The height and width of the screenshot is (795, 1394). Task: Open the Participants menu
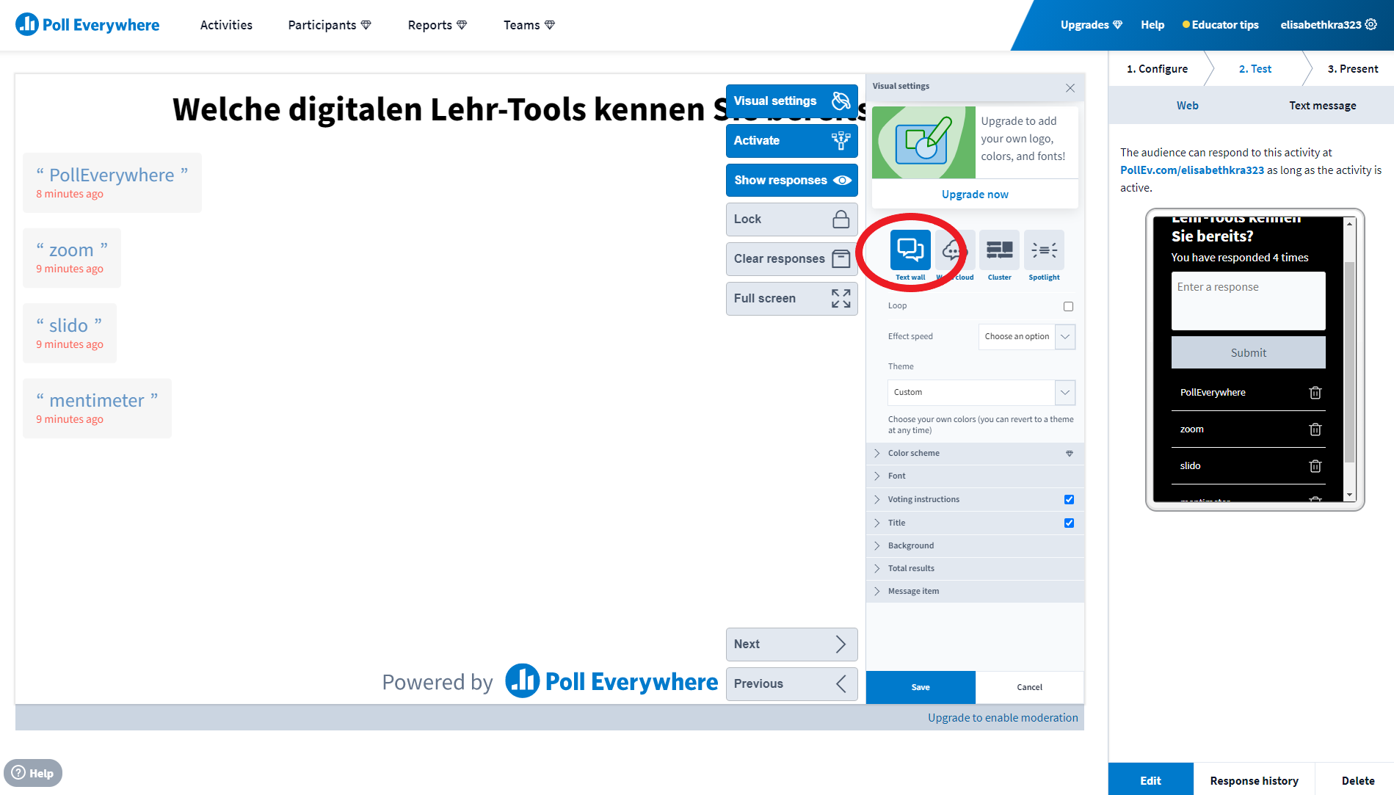330,25
